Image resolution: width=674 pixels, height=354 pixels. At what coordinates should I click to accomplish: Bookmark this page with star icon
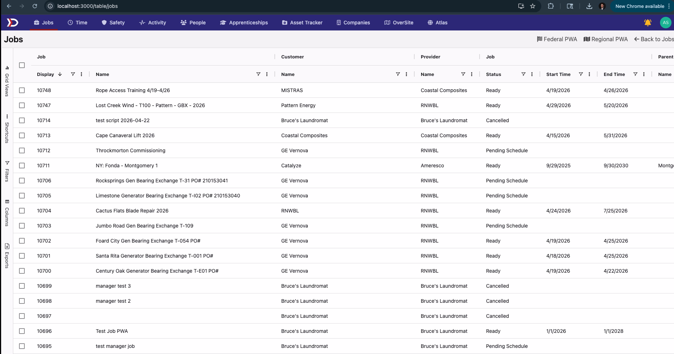click(533, 6)
